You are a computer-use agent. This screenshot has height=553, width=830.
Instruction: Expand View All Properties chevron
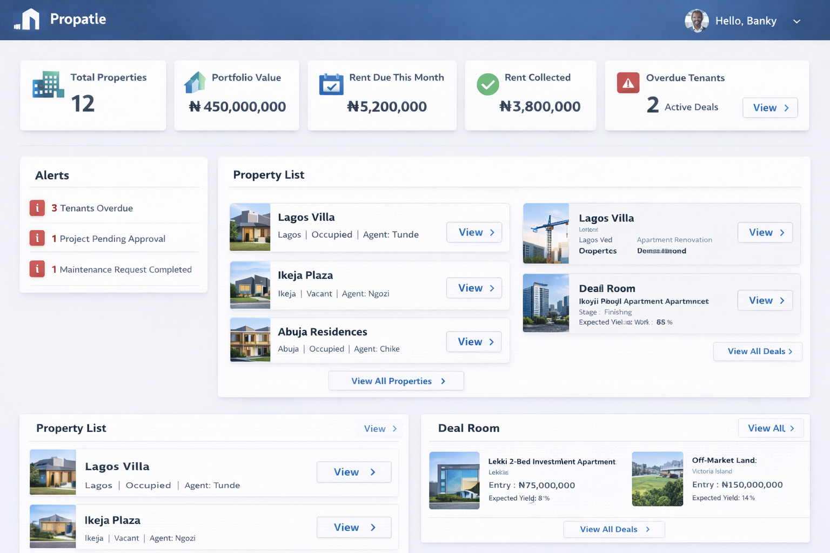(443, 381)
